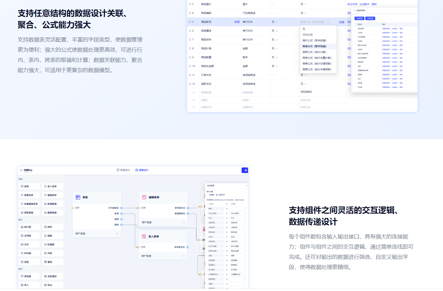Click 配置 link beside the formula dropdown
This screenshot has width=443, height=291.
(x=342, y=22)
